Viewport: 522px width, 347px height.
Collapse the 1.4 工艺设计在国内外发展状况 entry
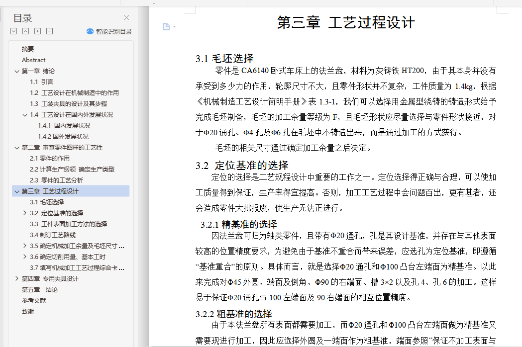25,115
